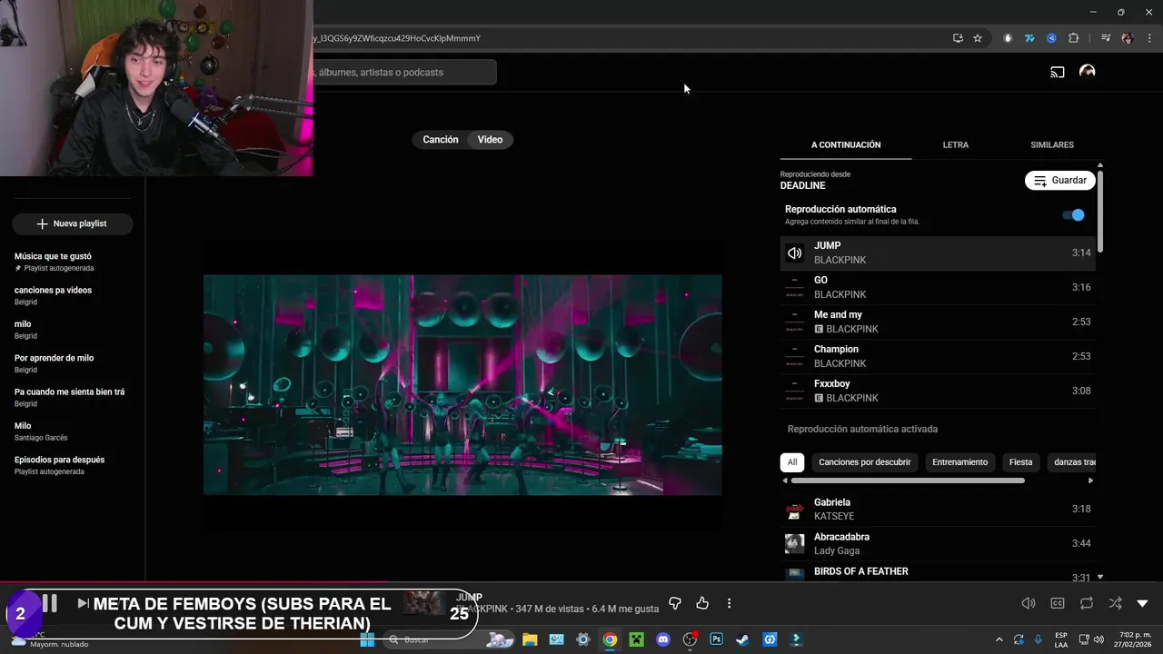The height and width of the screenshot is (654, 1163).
Task: Open Discord from the taskbar
Action: 663,639
